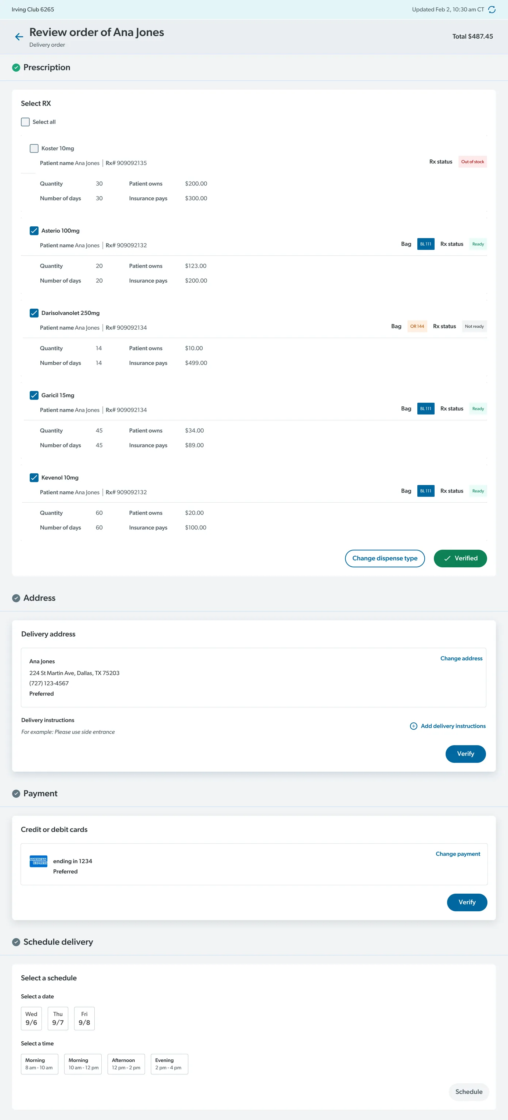Uncheck the Garicil 15mg checkbox
The height and width of the screenshot is (1120, 508).
point(34,395)
